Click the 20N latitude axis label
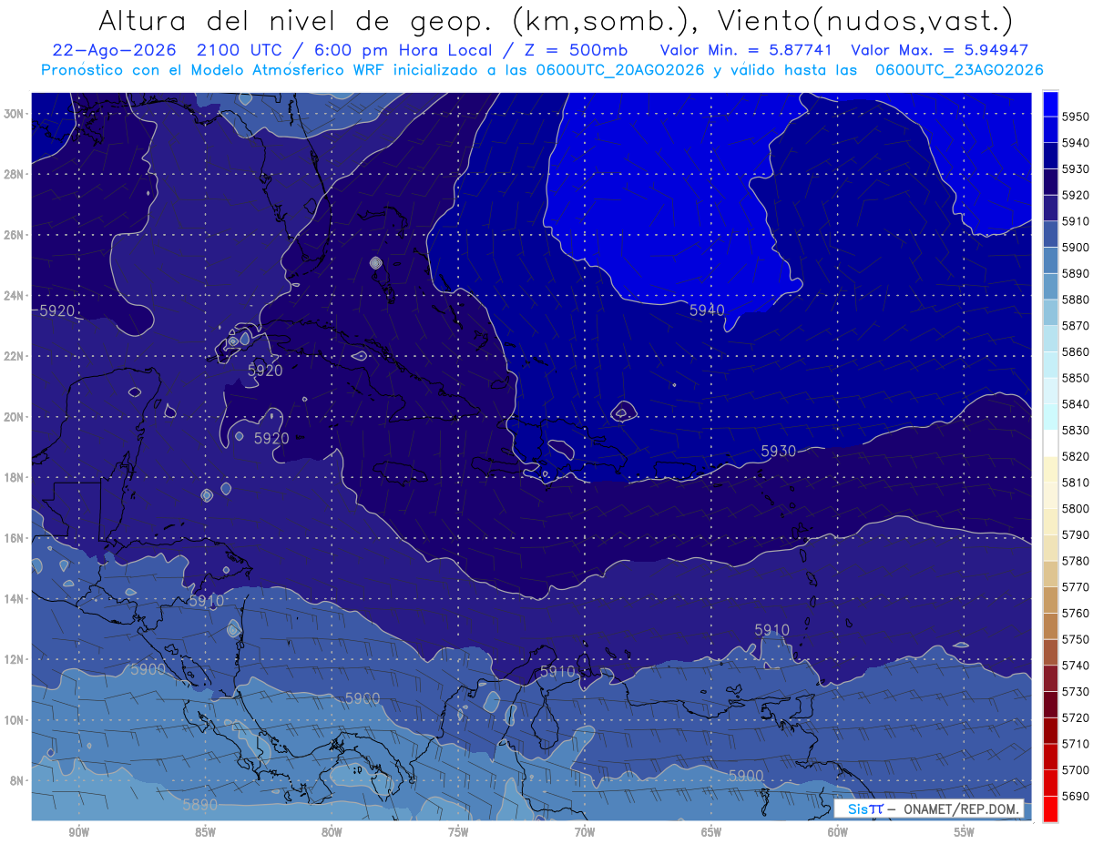This screenshot has width=1093, height=844. pos(14,417)
